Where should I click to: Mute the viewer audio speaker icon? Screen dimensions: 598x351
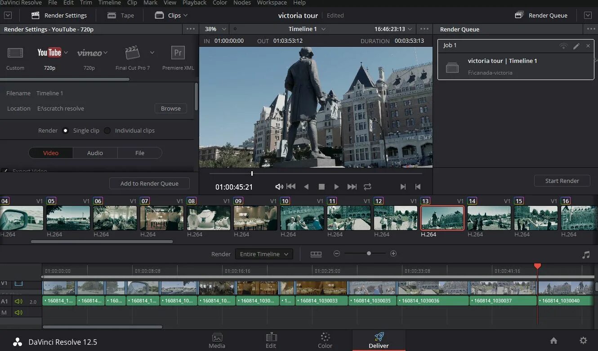click(x=279, y=187)
